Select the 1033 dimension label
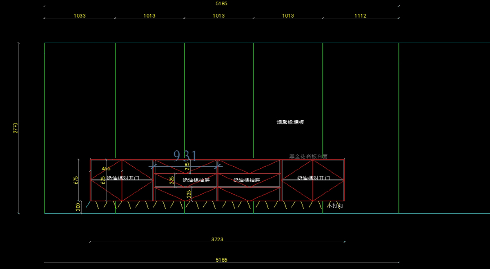The width and height of the screenshot is (490, 269). pyautogui.click(x=80, y=16)
